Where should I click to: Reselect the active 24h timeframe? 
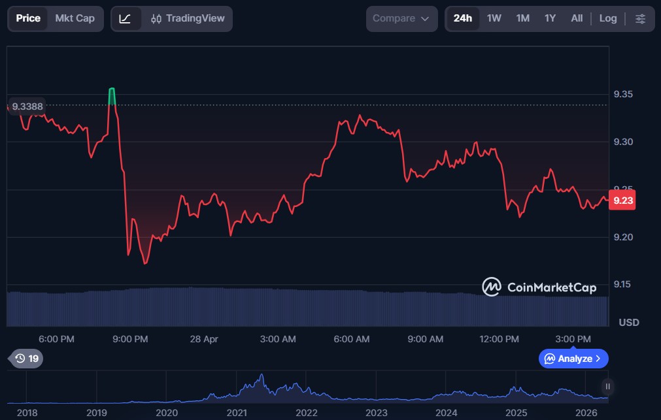click(x=463, y=18)
